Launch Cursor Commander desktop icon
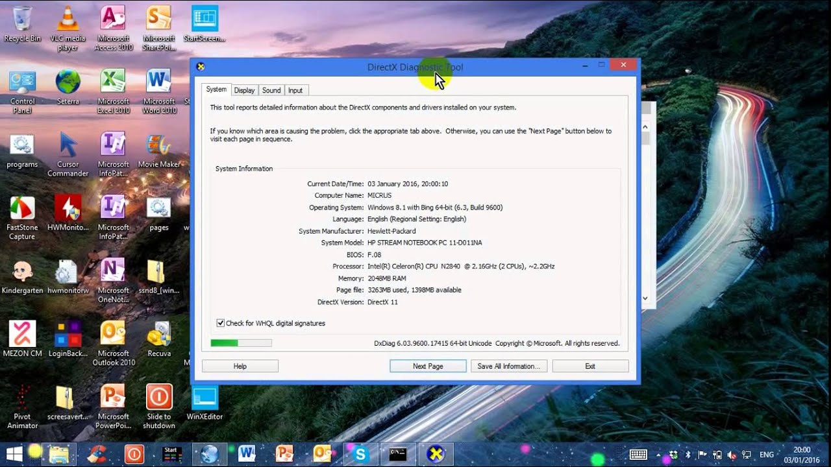831x467 pixels. coord(68,154)
